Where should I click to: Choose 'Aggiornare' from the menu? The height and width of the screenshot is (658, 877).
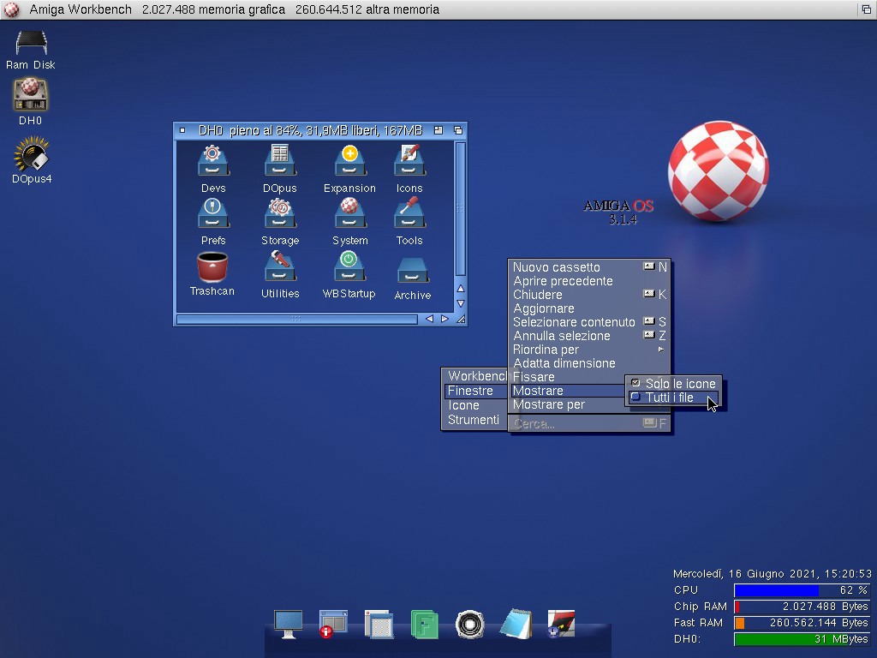544,308
